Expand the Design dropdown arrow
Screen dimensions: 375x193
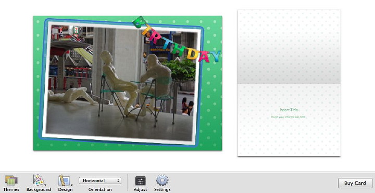coord(71,185)
